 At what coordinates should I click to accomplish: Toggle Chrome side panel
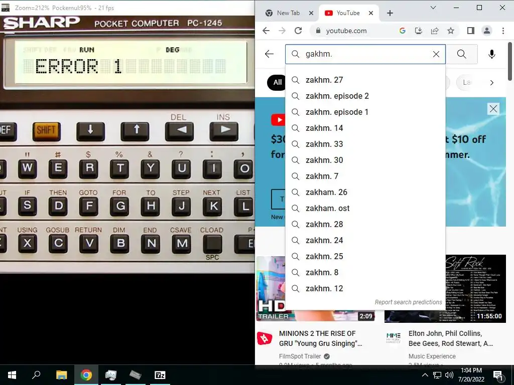click(471, 31)
